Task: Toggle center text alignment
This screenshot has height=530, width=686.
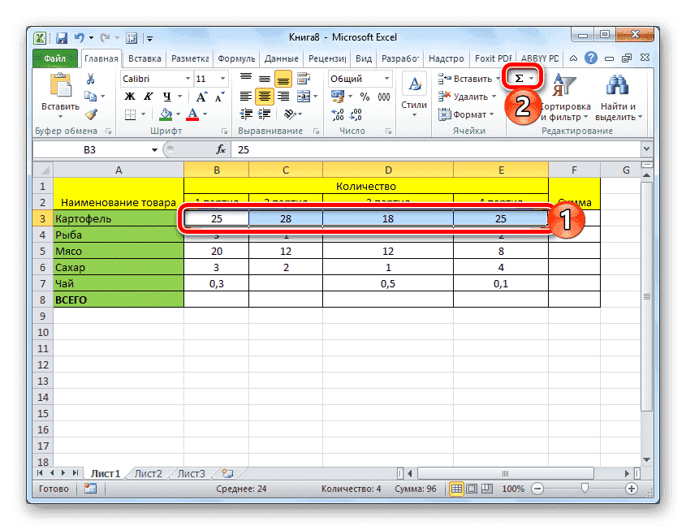Action: [x=264, y=96]
